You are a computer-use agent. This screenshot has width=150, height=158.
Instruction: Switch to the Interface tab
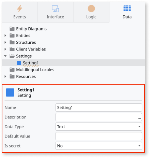click(x=55, y=12)
